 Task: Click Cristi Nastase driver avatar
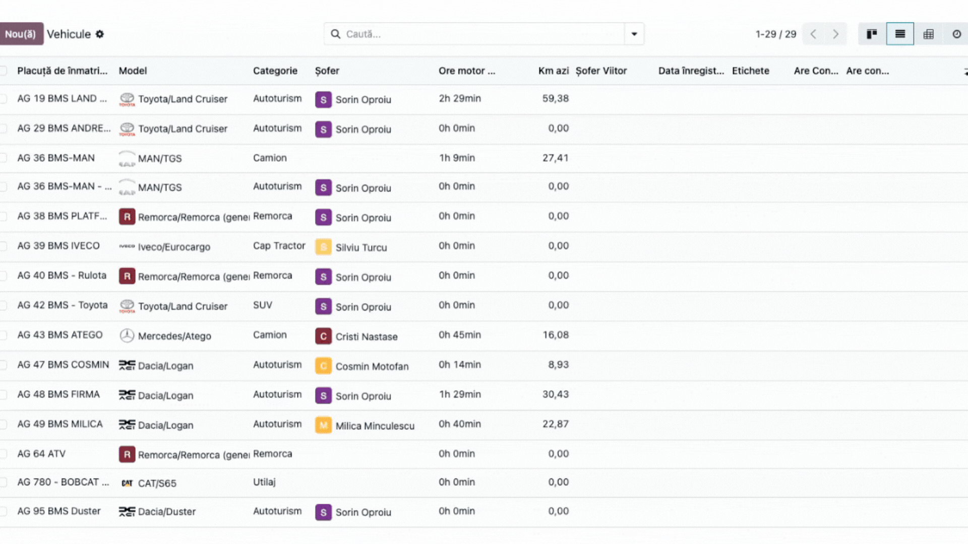[x=324, y=336]
